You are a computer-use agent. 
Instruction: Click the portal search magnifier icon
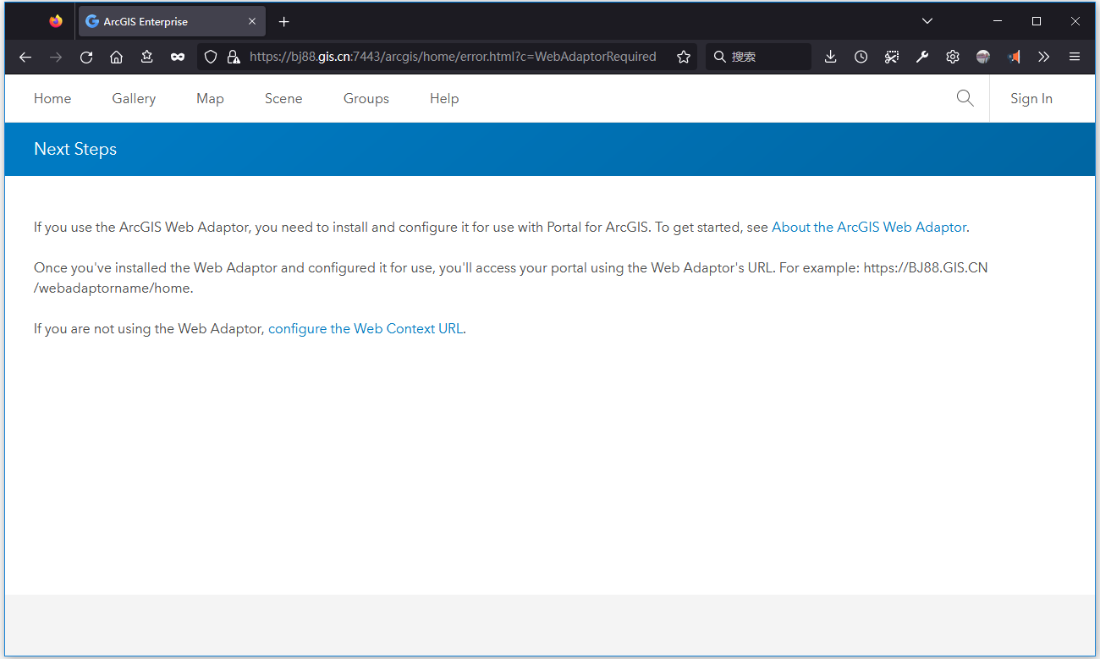[965, 98]
